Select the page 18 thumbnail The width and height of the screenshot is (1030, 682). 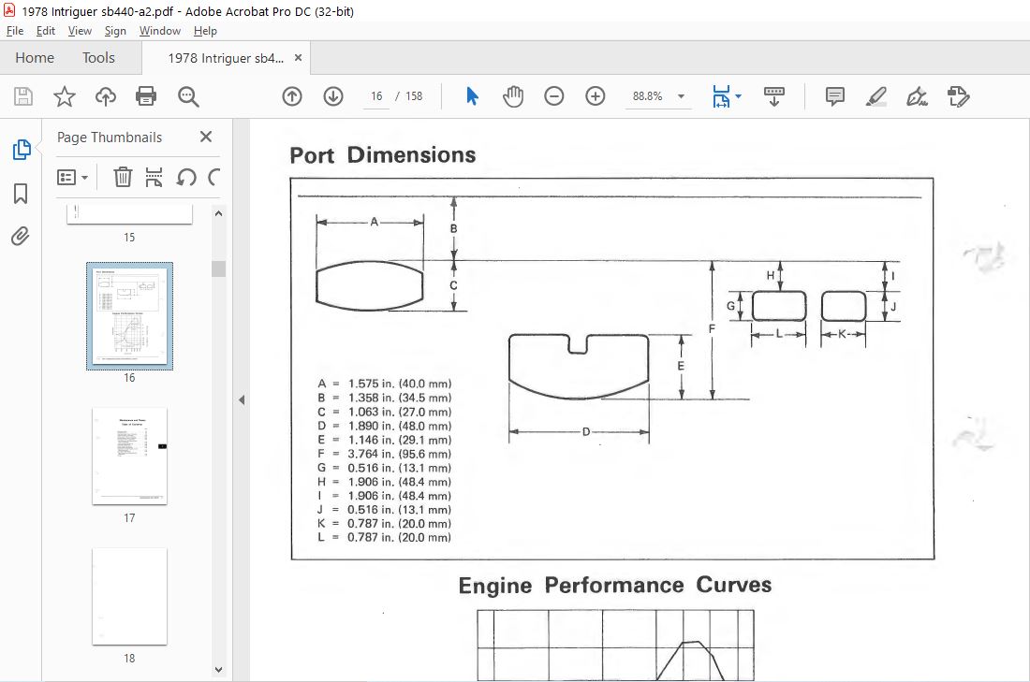coord(129,596)
